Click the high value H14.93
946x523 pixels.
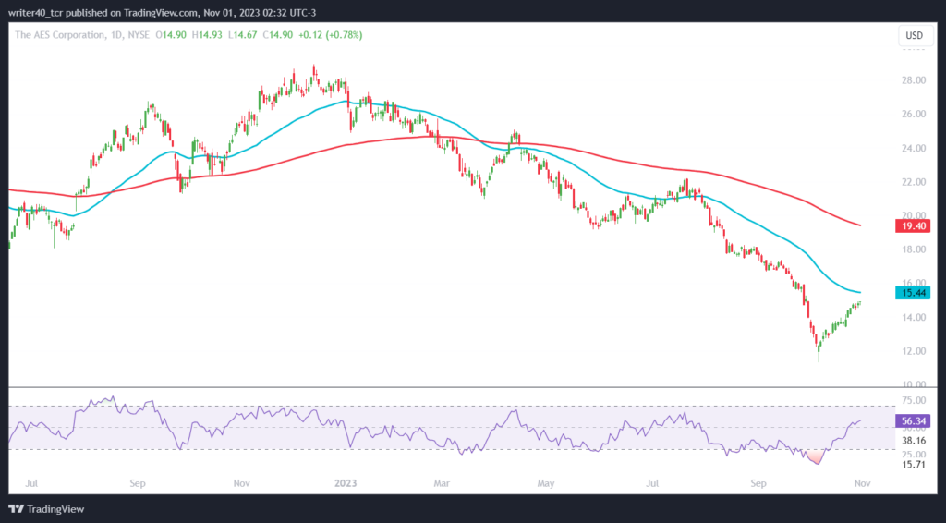[208, 35]
